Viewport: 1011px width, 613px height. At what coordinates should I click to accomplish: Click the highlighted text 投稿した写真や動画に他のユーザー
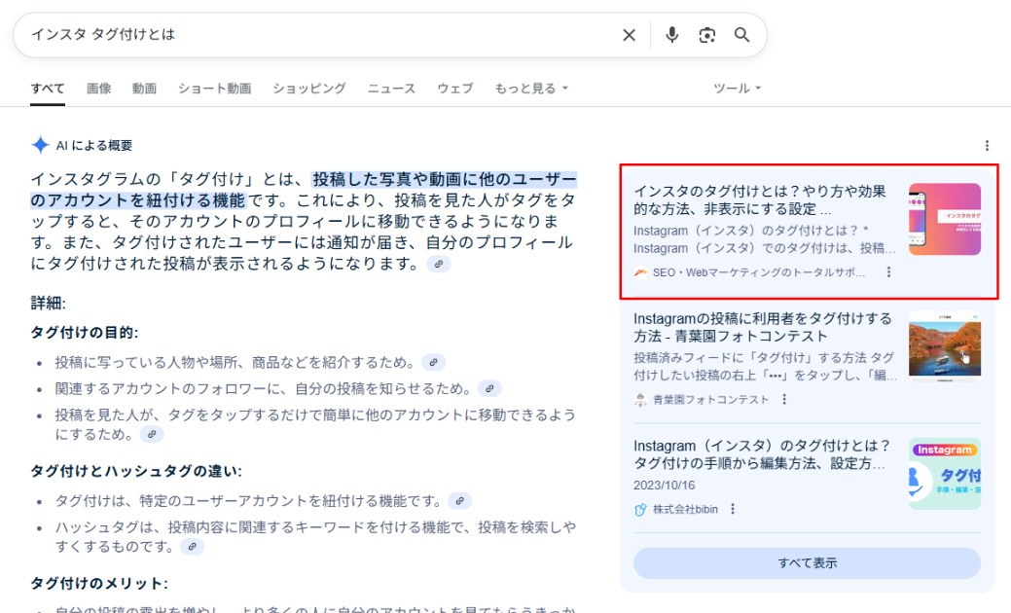445,179
